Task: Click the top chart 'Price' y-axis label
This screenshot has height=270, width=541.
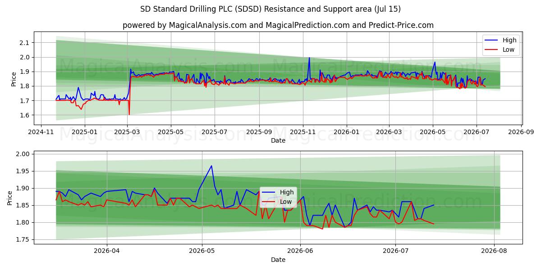Action: (x=14, y=78)
